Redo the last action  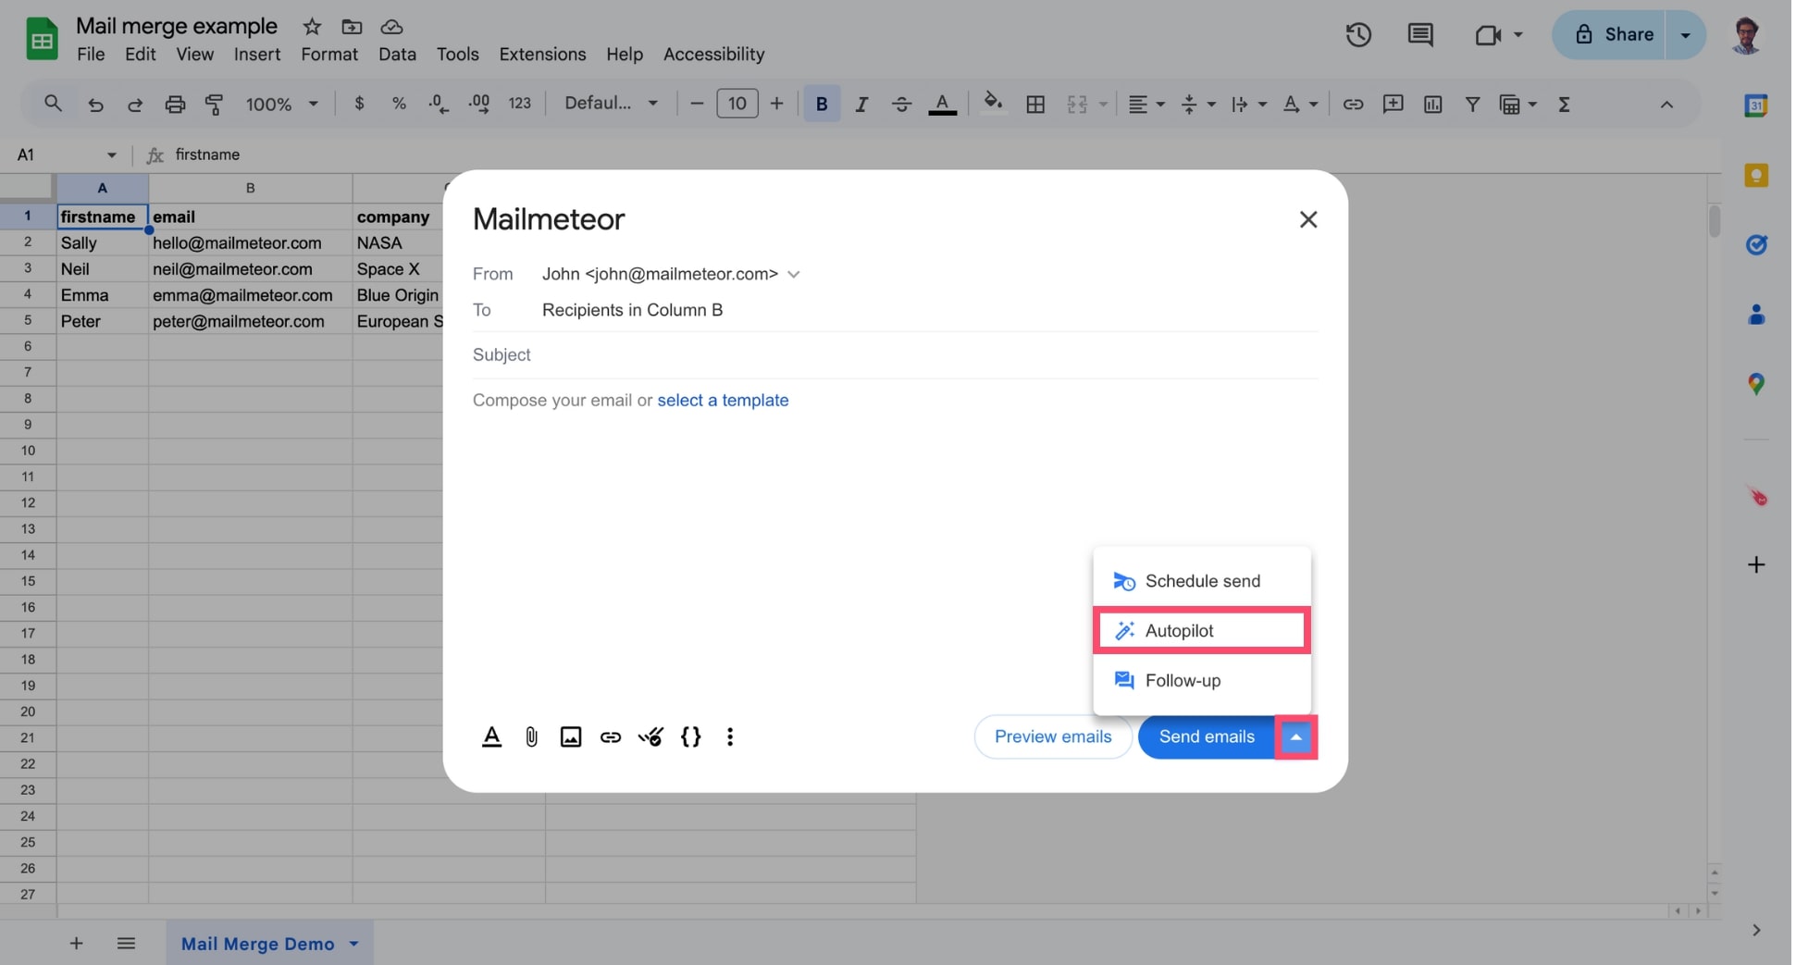135,105
